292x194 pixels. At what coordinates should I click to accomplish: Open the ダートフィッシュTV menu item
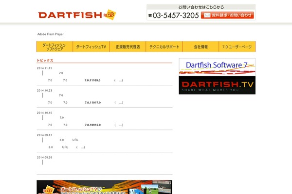91,47
